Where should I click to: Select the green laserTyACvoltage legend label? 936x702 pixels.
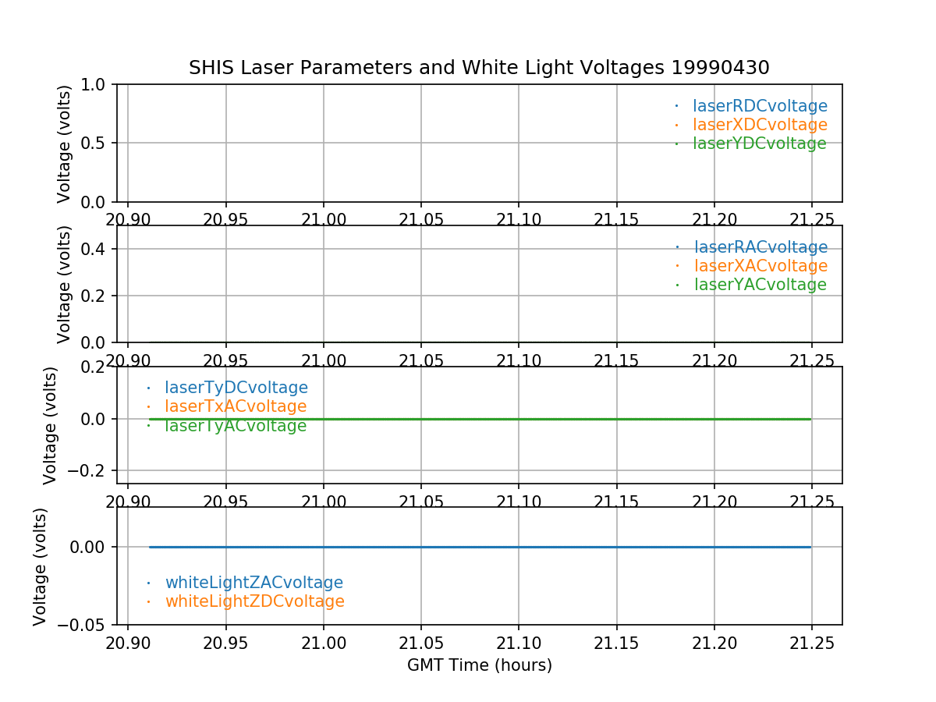point(235,426)
